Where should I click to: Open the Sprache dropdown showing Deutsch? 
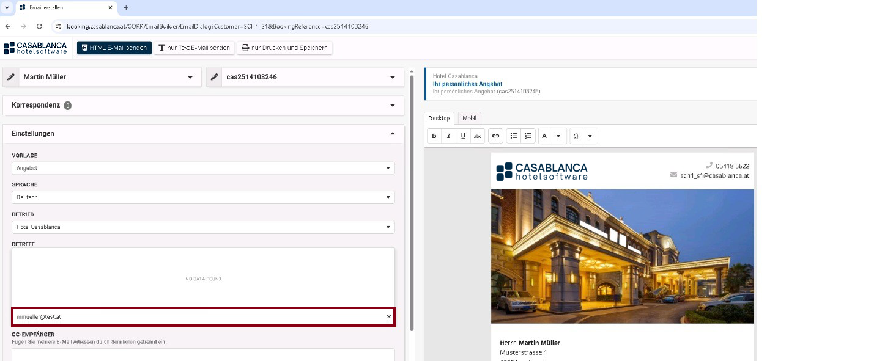(x=203, y=197)
